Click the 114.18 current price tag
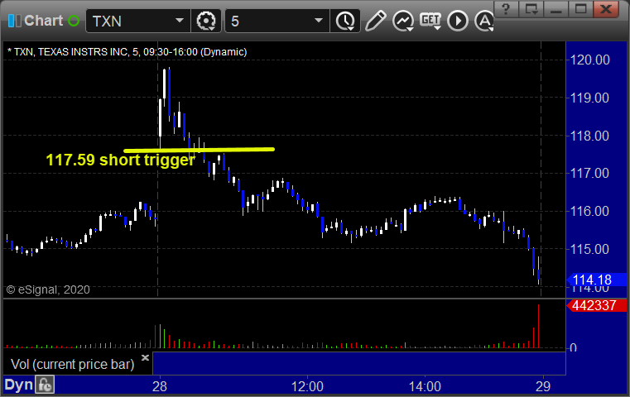The height and width of the screenshot is (397, 630). click(x=596, y=280)
